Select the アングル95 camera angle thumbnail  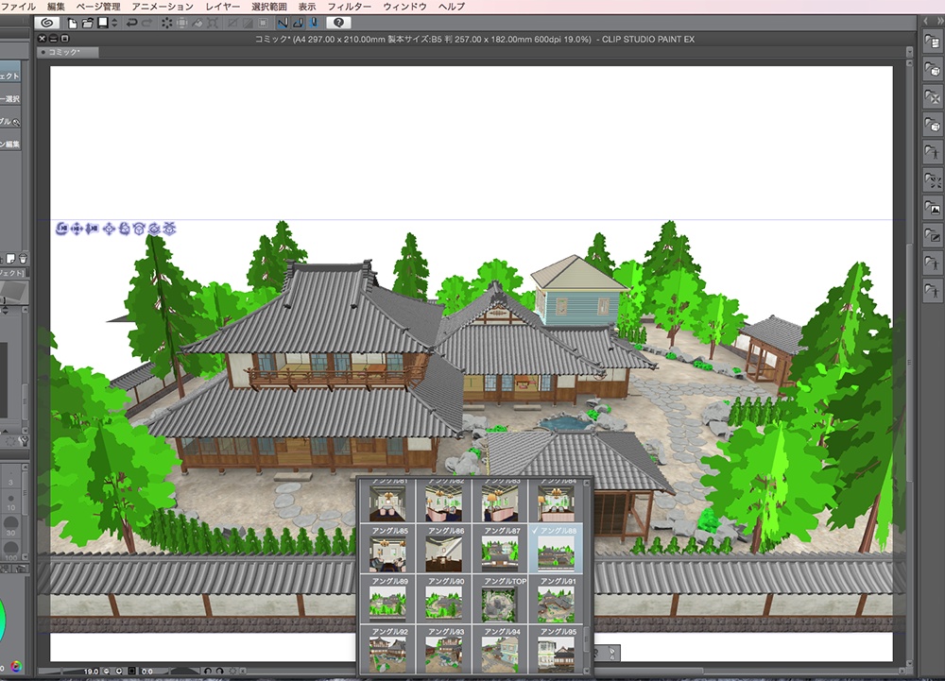click(x=558, y=651)
